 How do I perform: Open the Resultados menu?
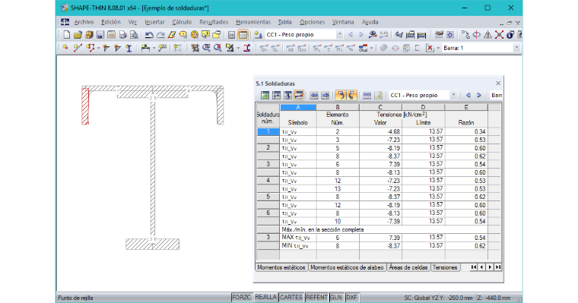(214, 22)
